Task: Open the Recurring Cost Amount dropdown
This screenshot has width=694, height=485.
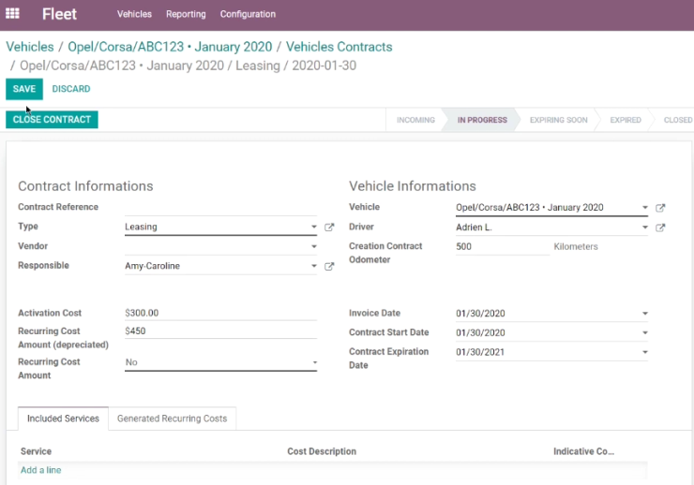Action: (x=220, y=362)
